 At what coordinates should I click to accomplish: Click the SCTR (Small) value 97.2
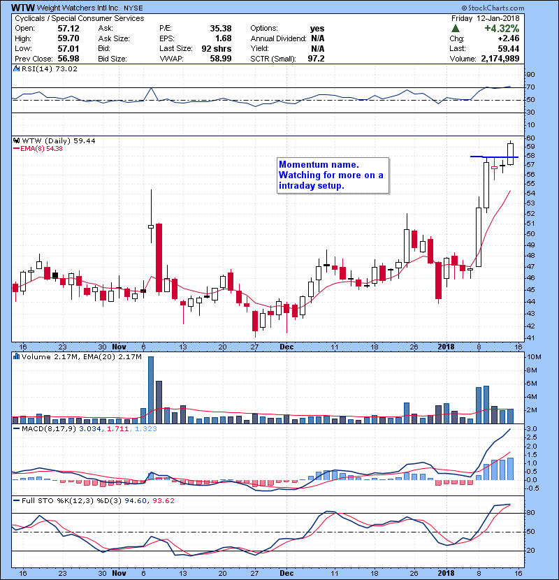pos(316,59)
